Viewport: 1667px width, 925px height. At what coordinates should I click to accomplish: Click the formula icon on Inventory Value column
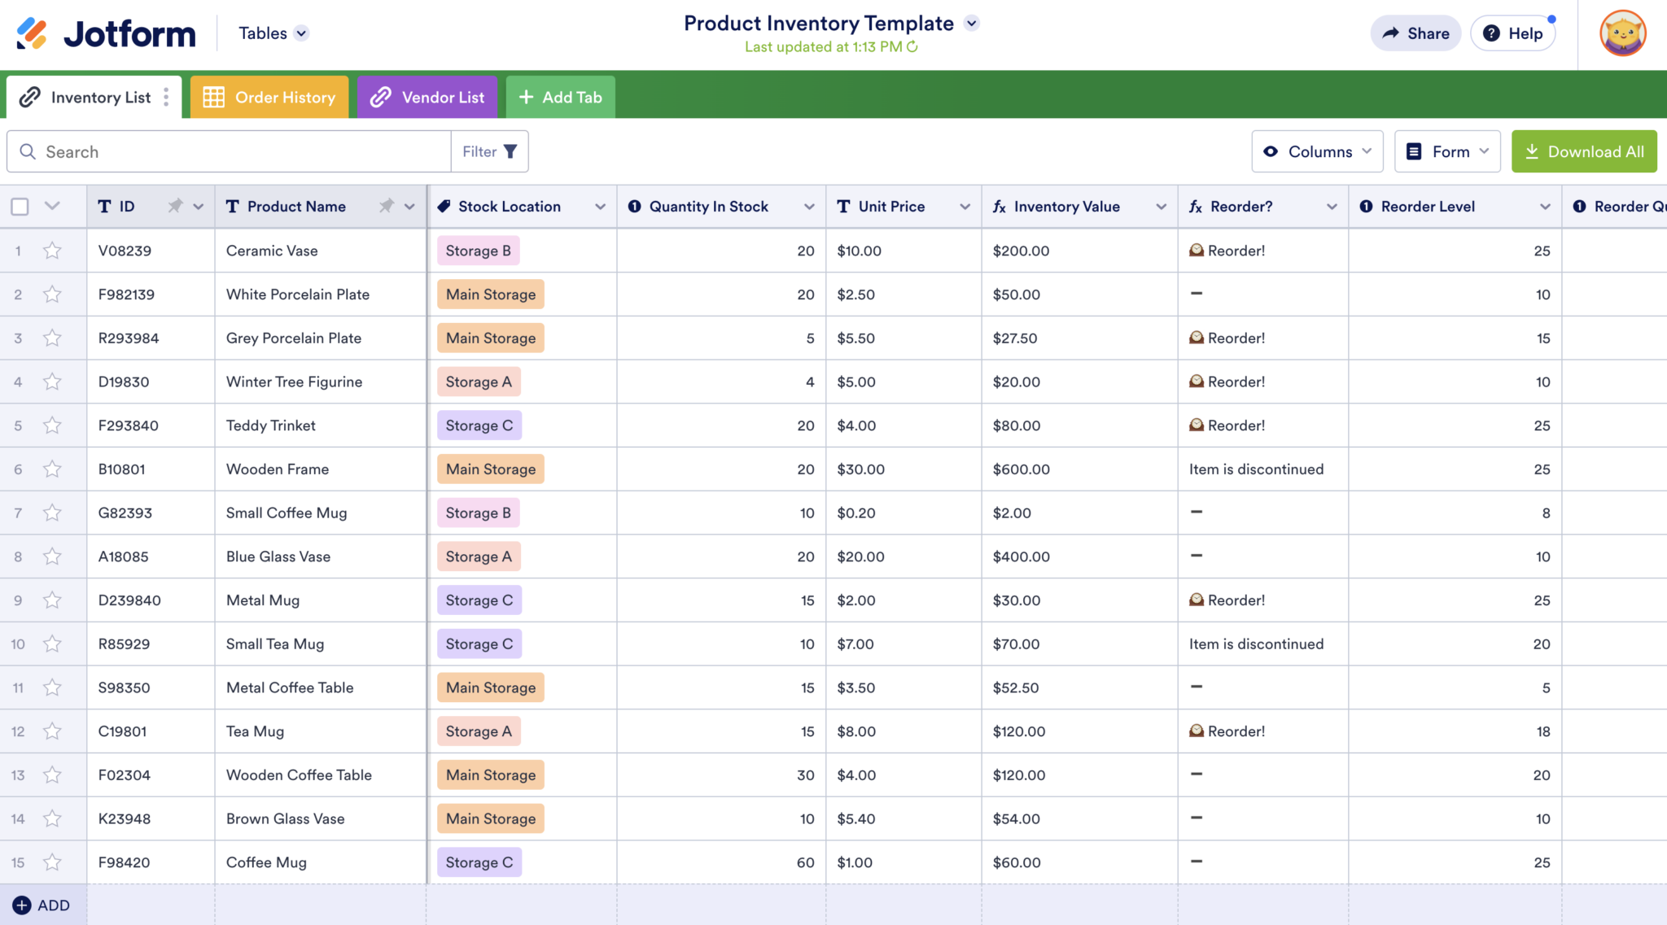pos(1000,206)
